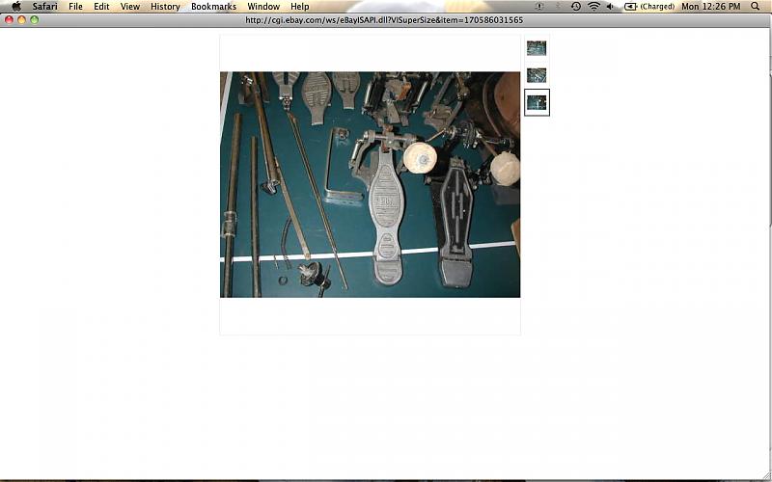772x482 pixels.
Task: Open the Edit menu
Action: [x=101, y=6]
